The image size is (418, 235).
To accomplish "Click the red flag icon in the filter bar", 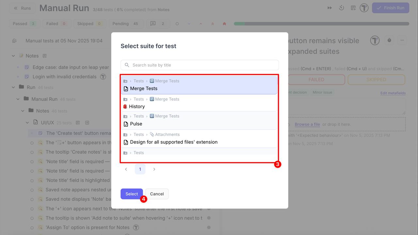I will [x=224, y=23].
